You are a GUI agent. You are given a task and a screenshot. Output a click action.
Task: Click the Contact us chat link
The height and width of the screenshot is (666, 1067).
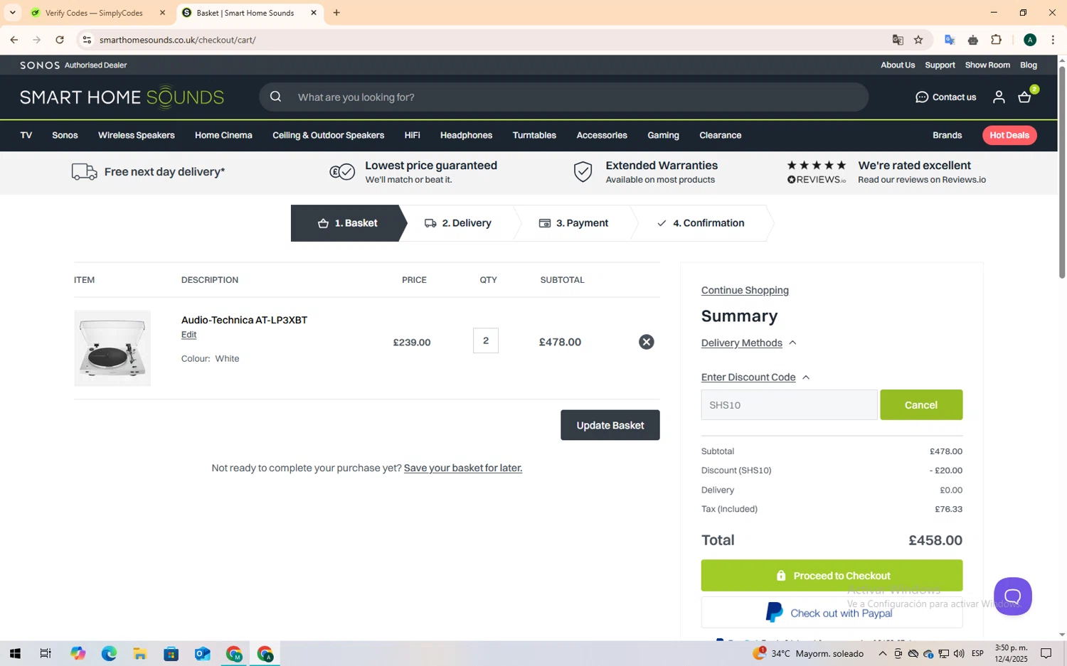click(945, 97)
